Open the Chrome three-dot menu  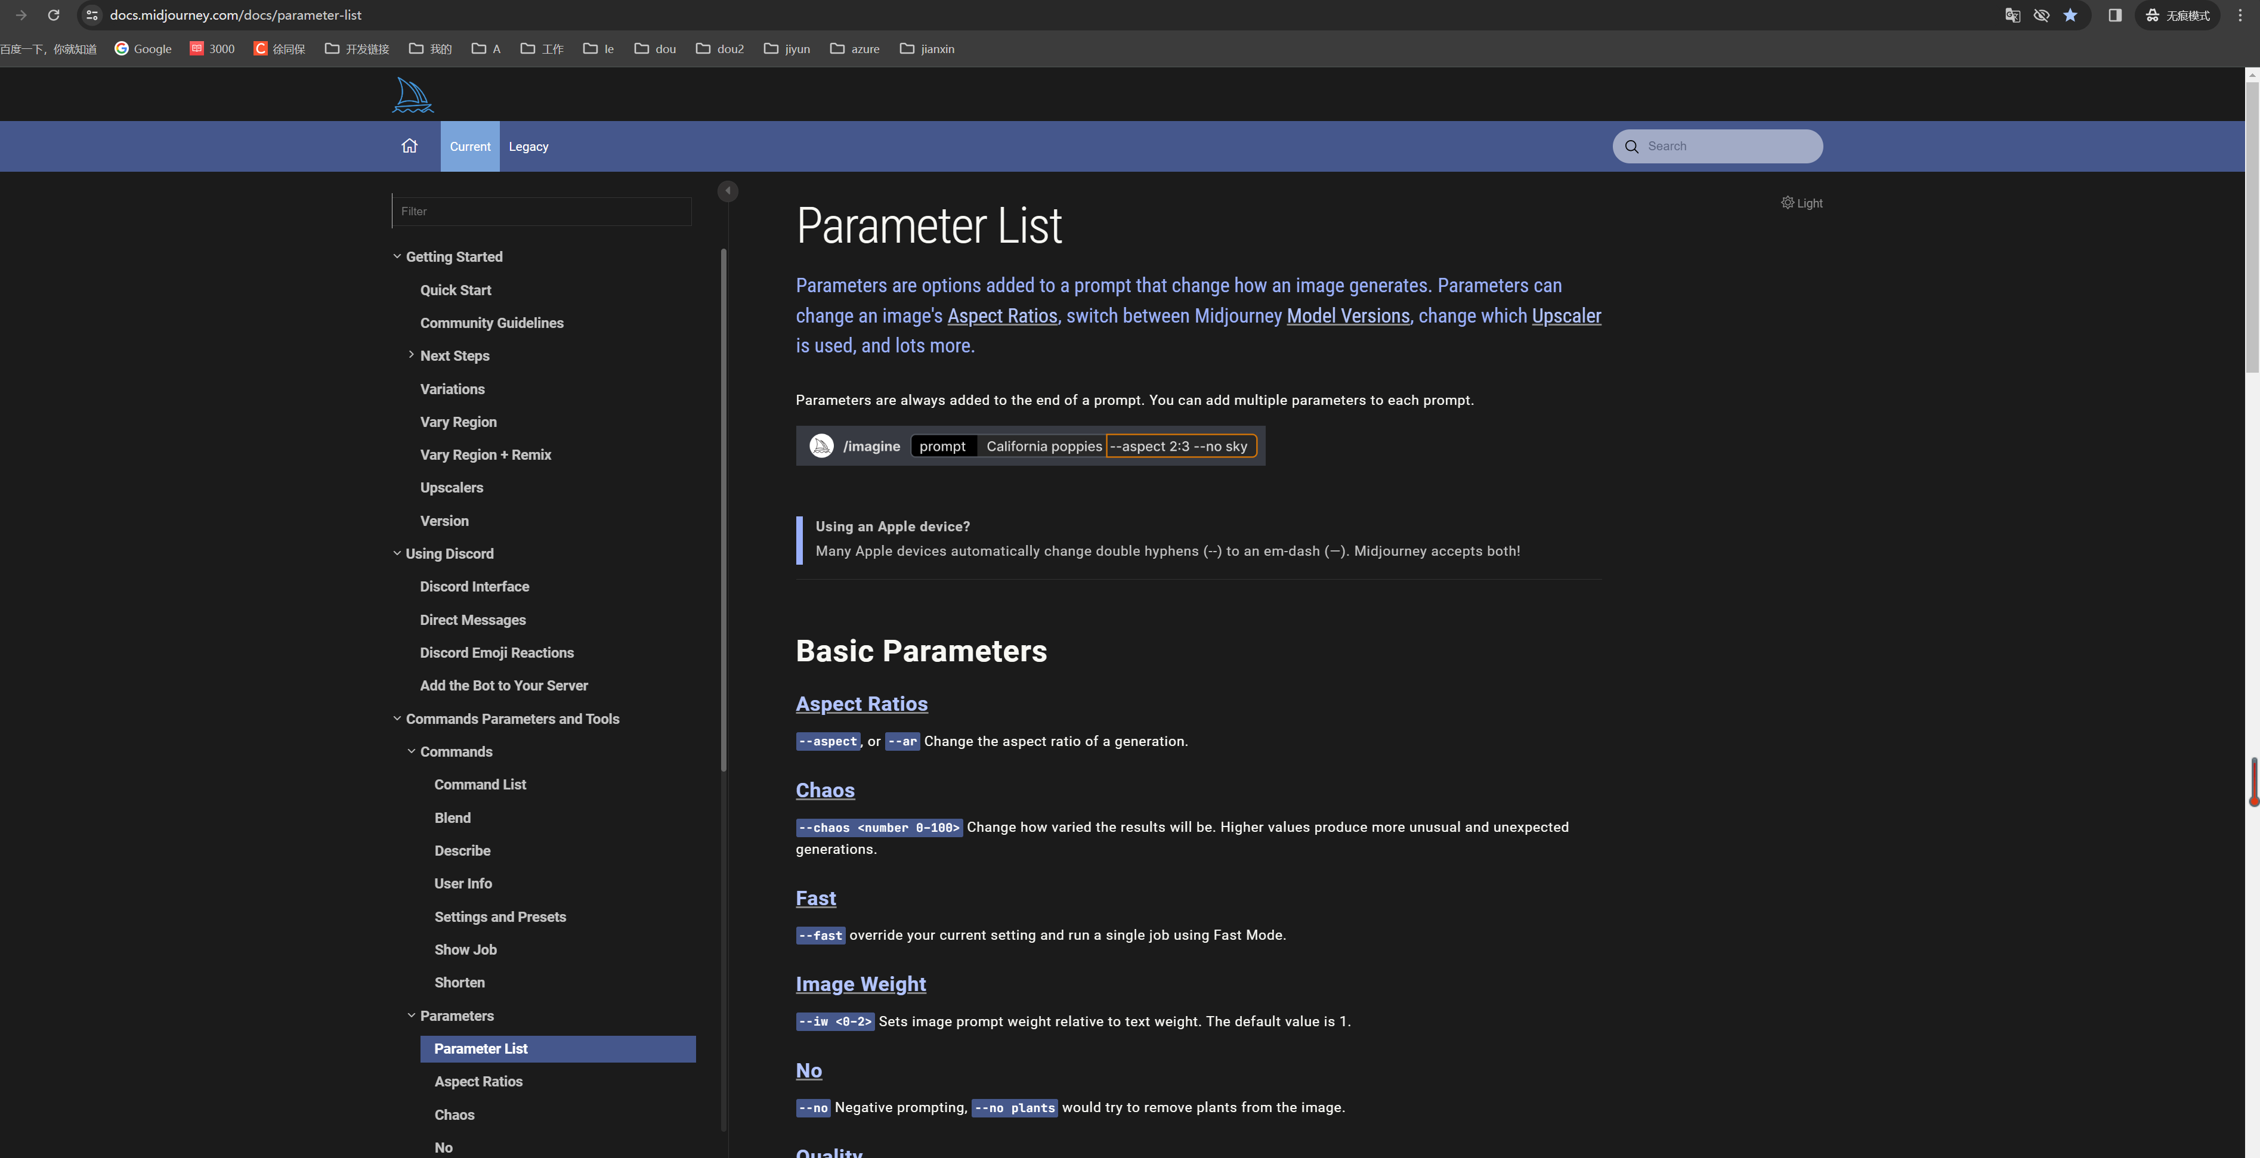coord(2240,15)
